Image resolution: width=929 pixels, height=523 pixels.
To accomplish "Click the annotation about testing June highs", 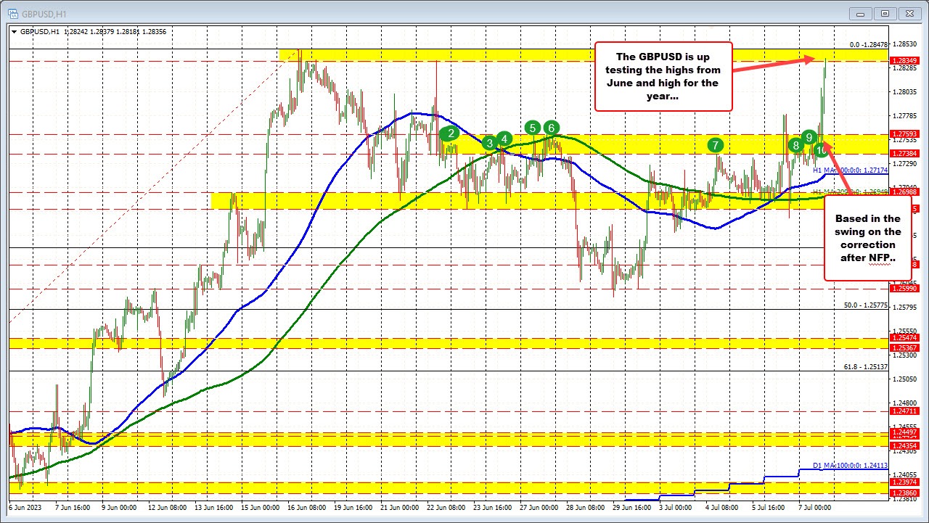I will [663, 77].
